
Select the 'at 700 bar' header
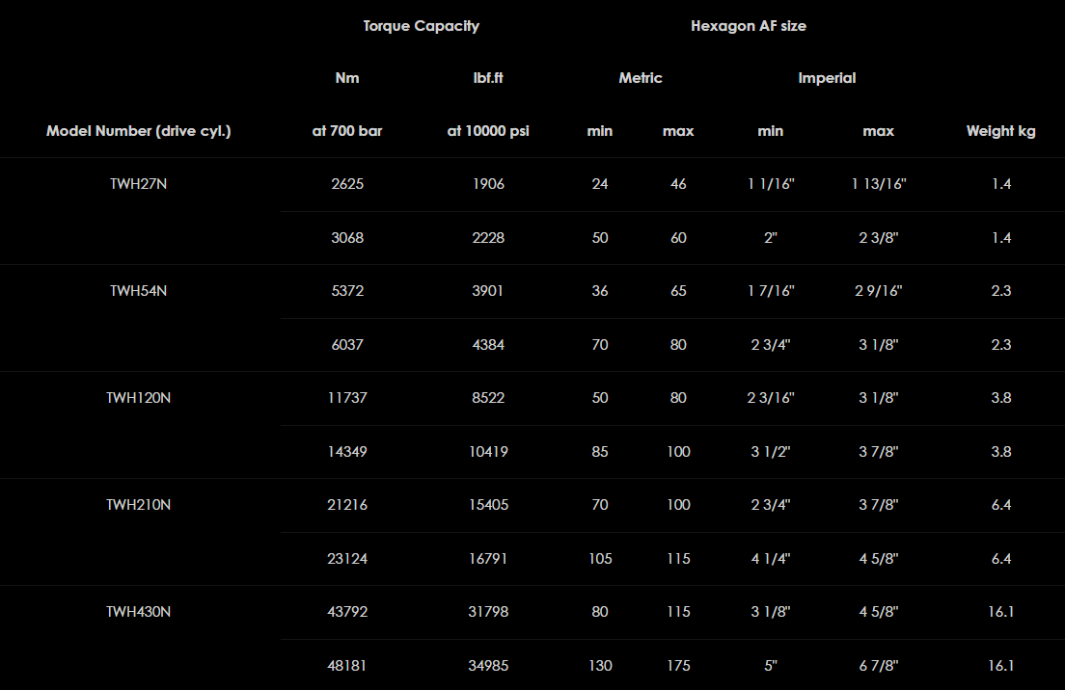tap(347, 131)
